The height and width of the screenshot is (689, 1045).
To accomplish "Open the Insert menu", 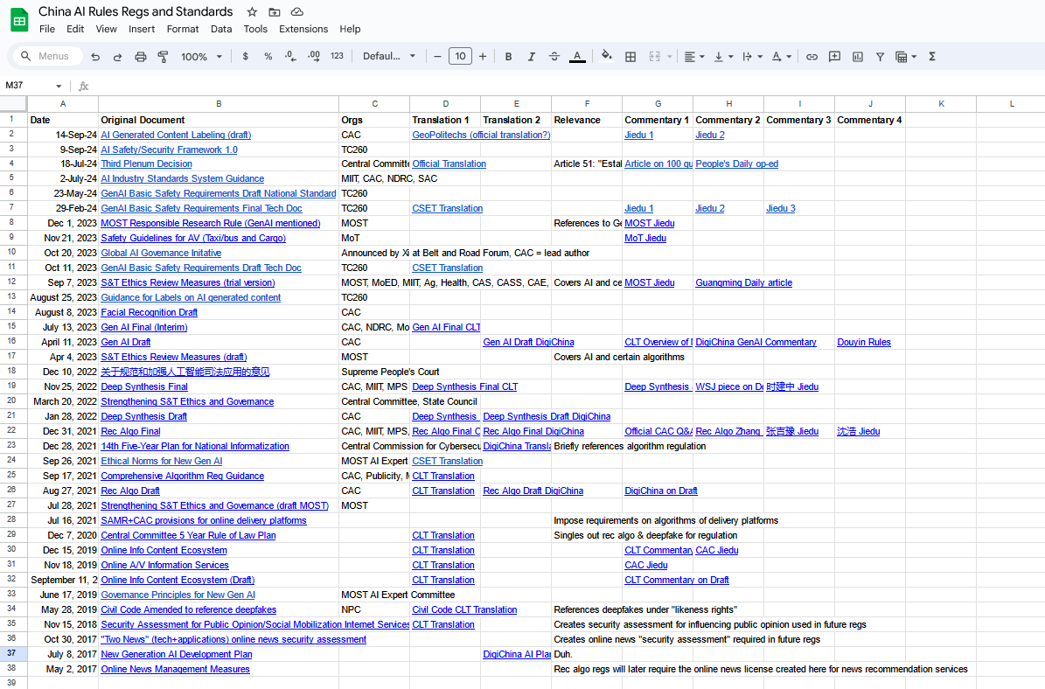I will tap(142, 30).
